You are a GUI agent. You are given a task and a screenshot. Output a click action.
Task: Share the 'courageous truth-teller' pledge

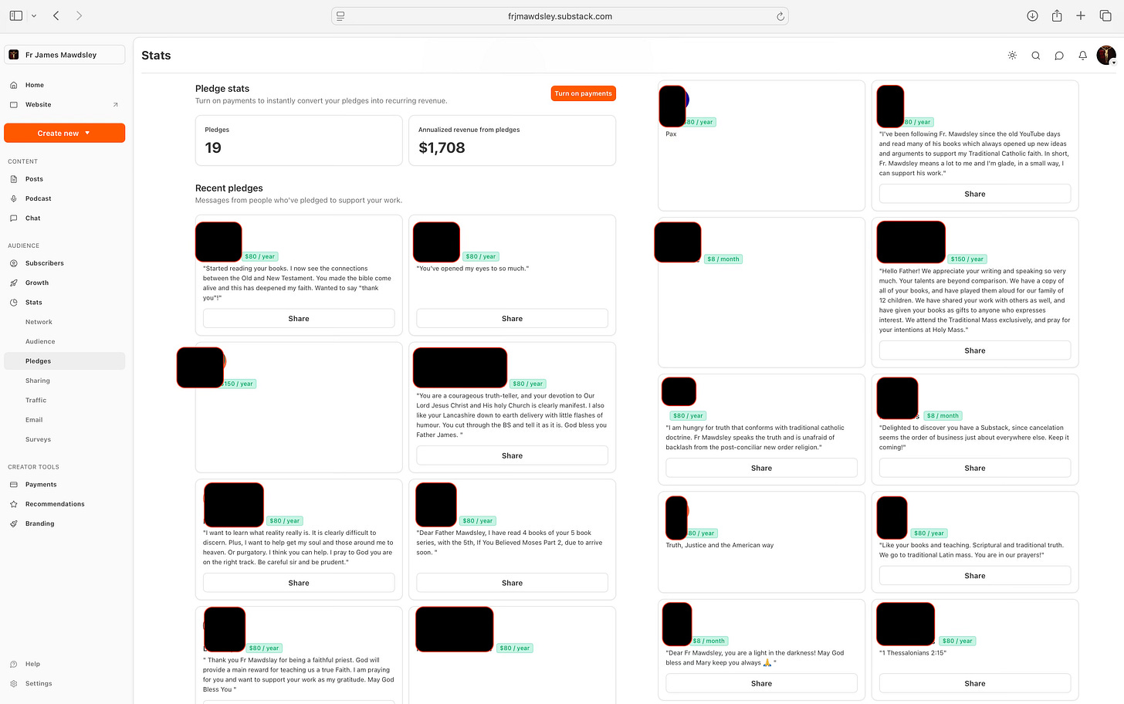coord(512,455)
